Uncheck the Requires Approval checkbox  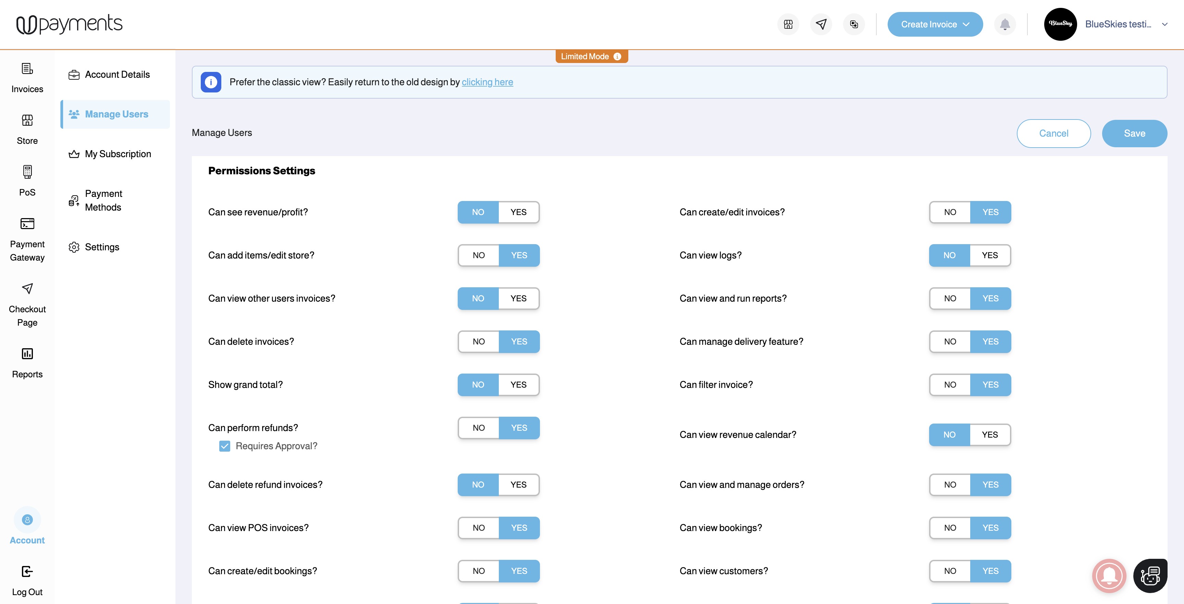click(x=225, y=446)
